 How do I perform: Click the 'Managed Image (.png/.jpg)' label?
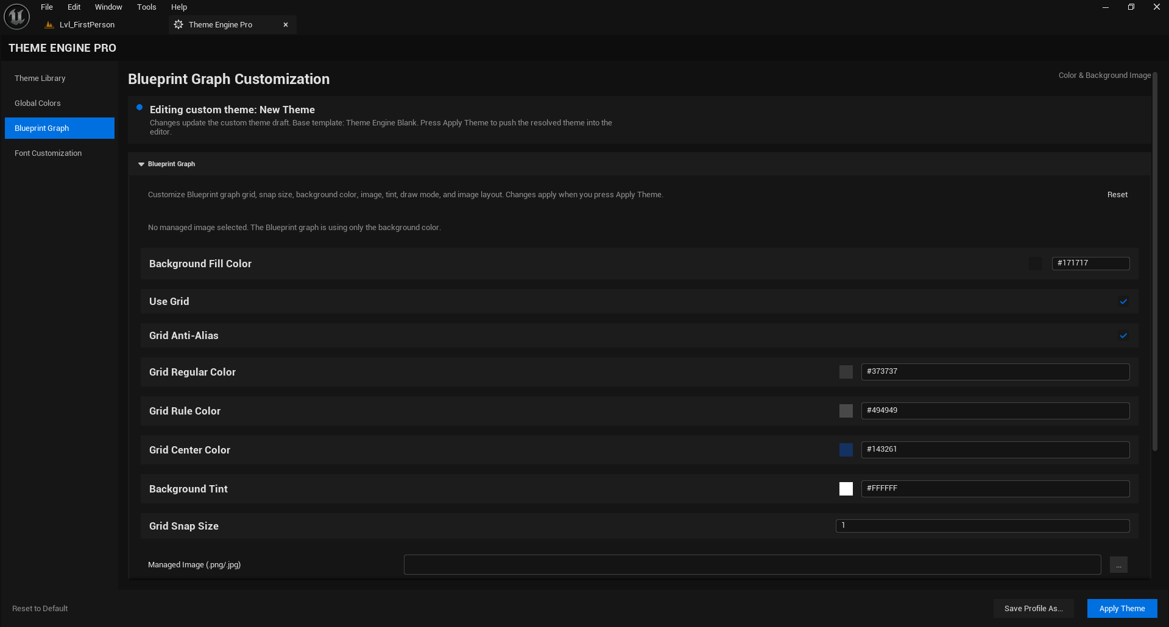point(194,565)
